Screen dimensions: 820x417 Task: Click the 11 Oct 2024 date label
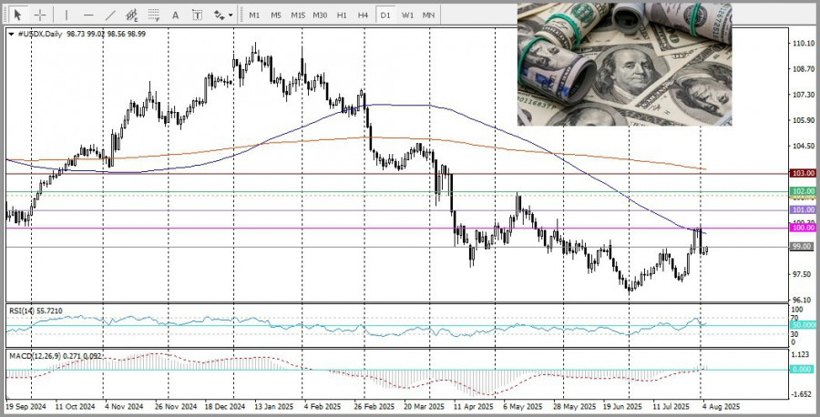75,406
